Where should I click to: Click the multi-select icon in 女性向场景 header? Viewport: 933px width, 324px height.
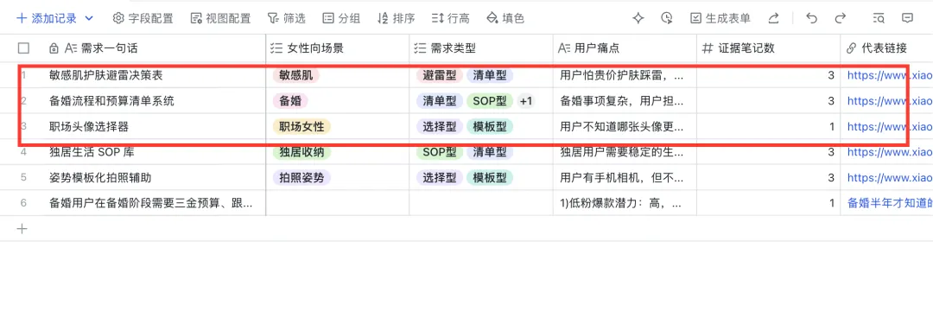point(276,48)
